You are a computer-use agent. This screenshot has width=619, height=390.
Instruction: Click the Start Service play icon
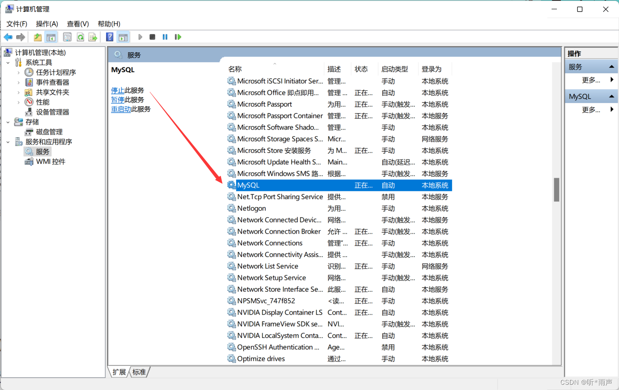pyautogui.click(x=140, y=37)
